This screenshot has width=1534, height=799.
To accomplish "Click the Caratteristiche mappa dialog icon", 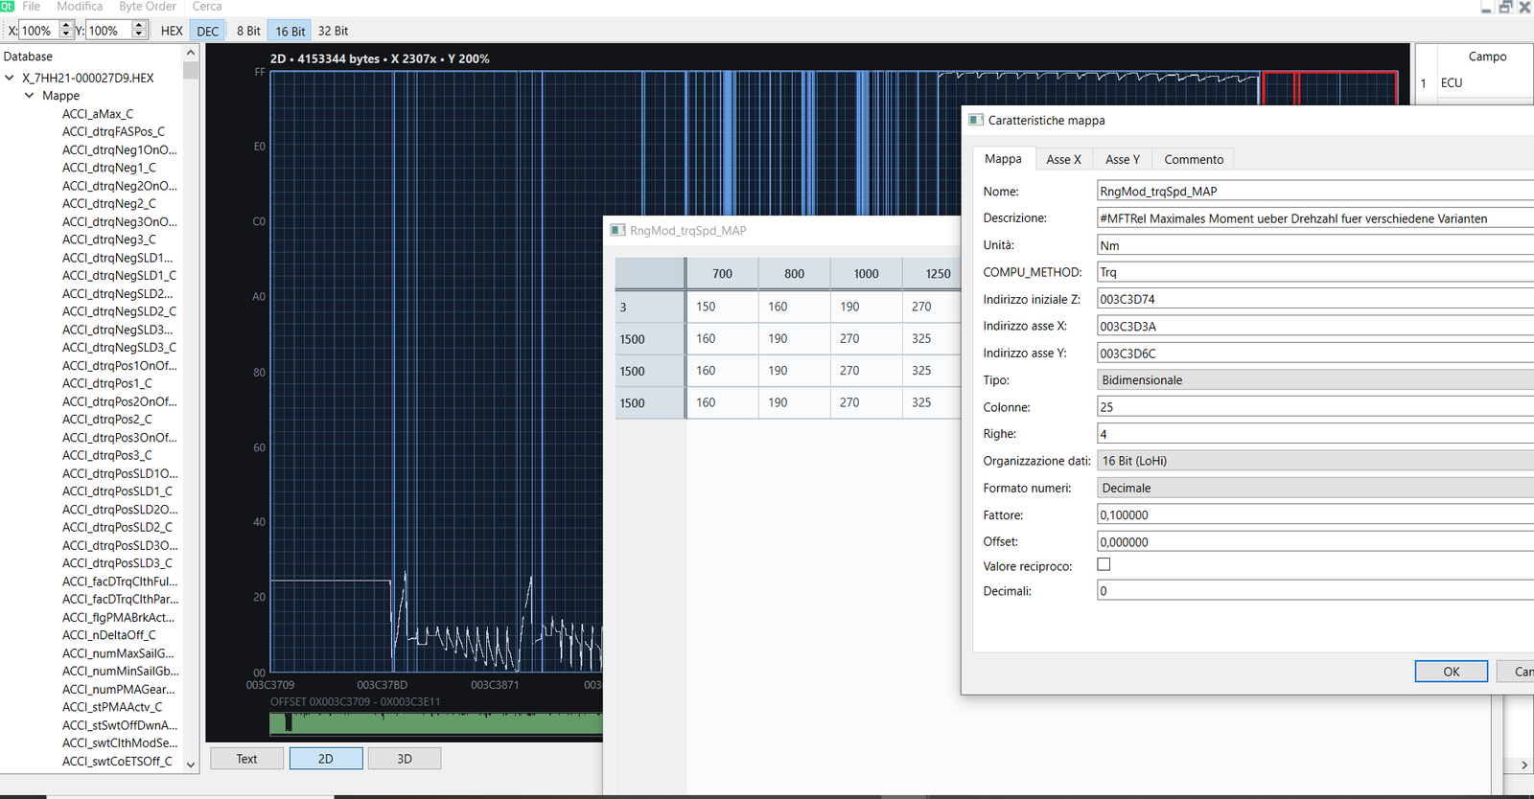I will pos(976,120).
